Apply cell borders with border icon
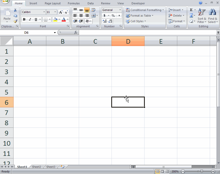Screen dimensions: 220x174 (46, 19)
